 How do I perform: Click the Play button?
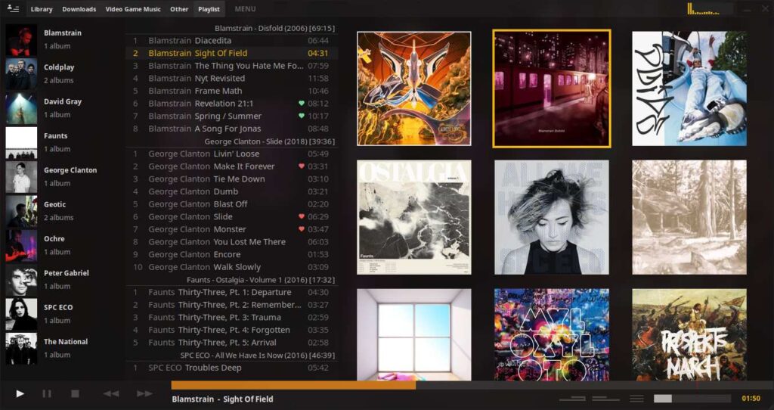(x=20, y=393)
